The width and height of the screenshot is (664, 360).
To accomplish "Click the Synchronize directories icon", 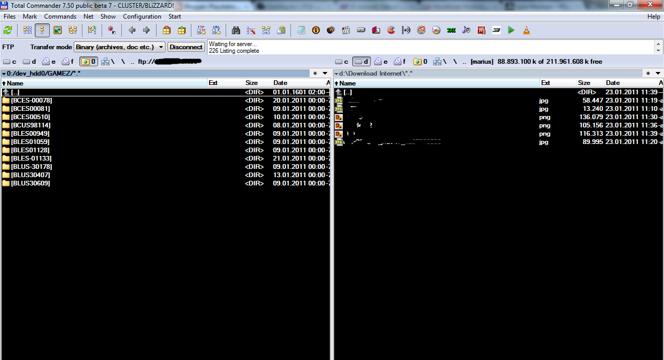I will click(x=266, y=30).
